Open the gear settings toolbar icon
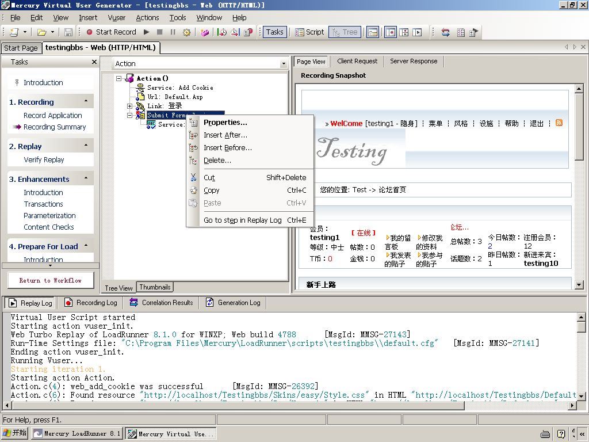This screenshot has height=442, width=589. (x=186, y=32)
